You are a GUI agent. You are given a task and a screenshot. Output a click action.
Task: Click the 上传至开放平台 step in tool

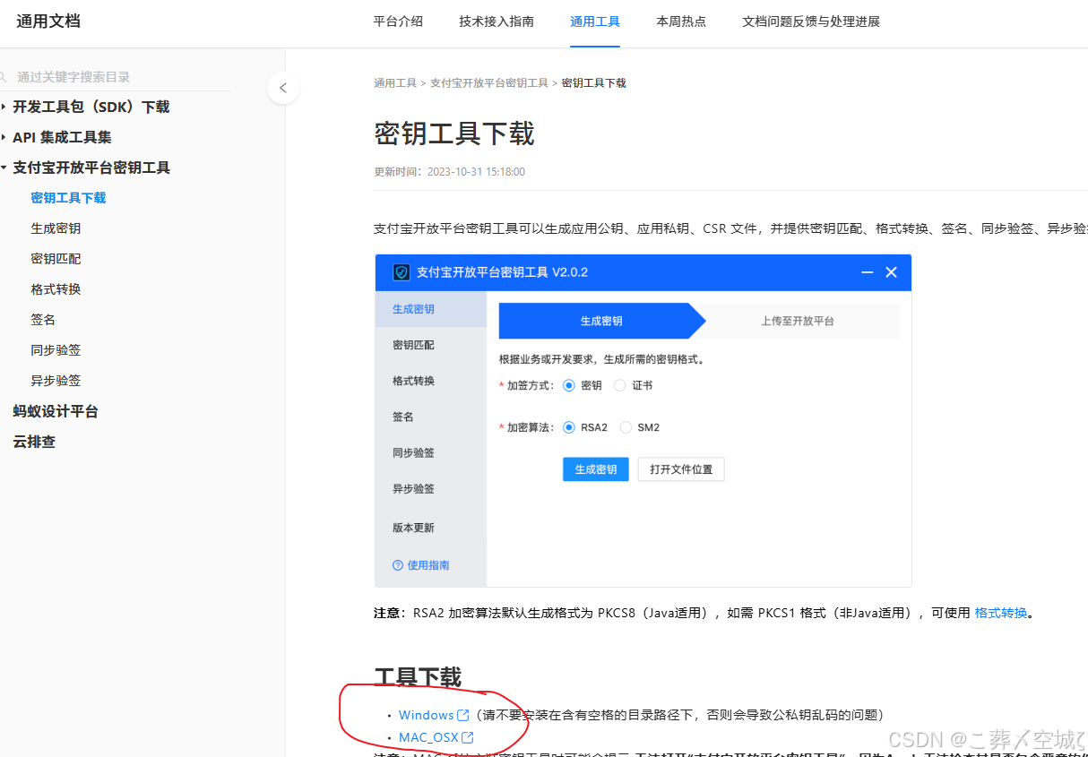coord(798,321)
